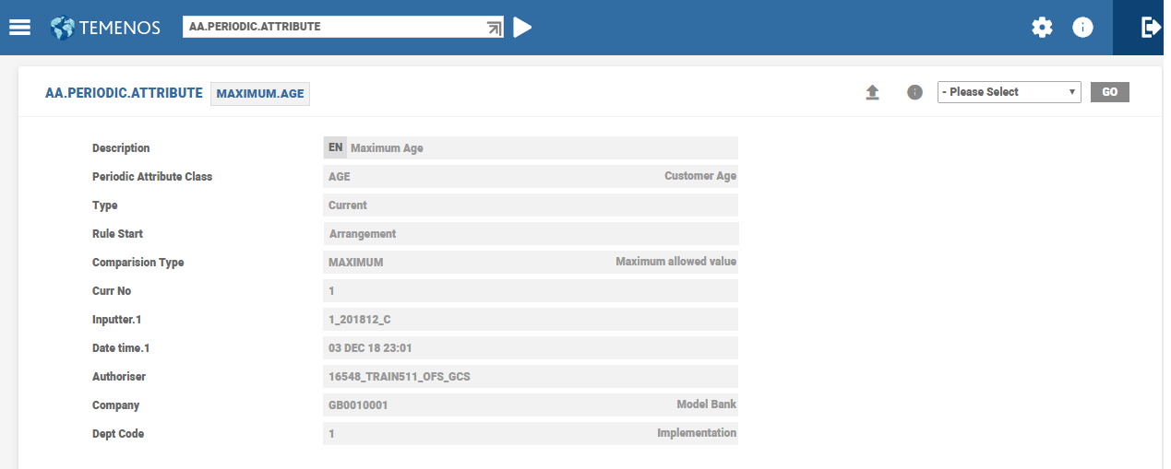This screenshot has height=469, width=1171.
Task: Click the AA.PERIODIC.ATTRIBUTE page title
Action: pyautogui.click(x=124, y=93)
